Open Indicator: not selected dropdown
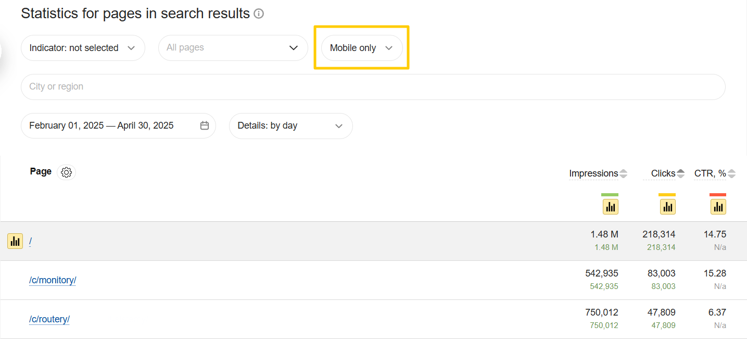This screenshot has height=339, width=747. (x=83, y=48)
